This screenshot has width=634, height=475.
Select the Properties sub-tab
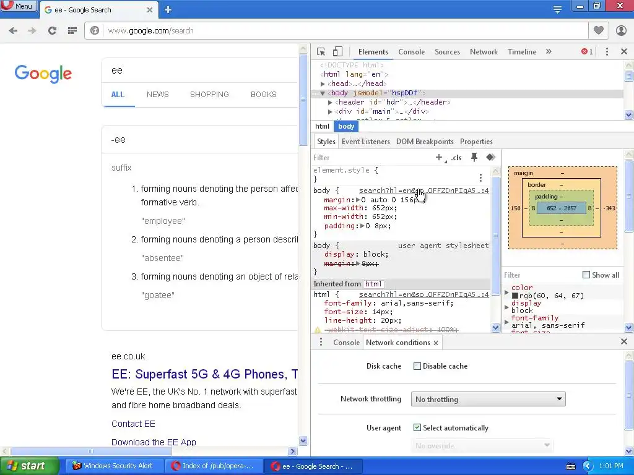pos(476,142)
